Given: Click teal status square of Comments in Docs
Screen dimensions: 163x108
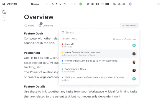Looking at the screenshot, I should click(62, 69).
